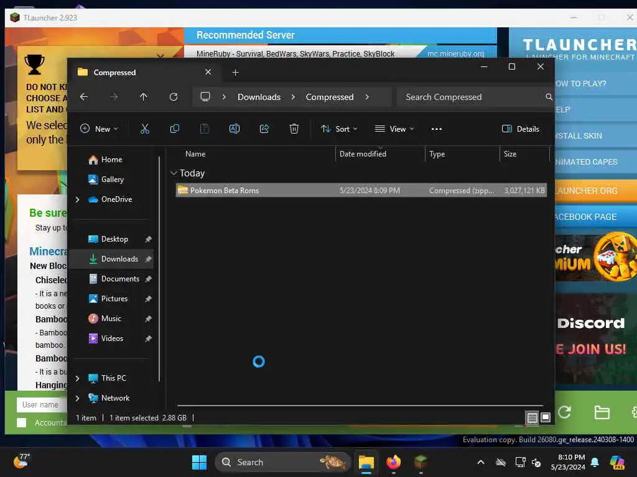Expand the This PC tree node
637x477 pixels.
pos(77,378)
